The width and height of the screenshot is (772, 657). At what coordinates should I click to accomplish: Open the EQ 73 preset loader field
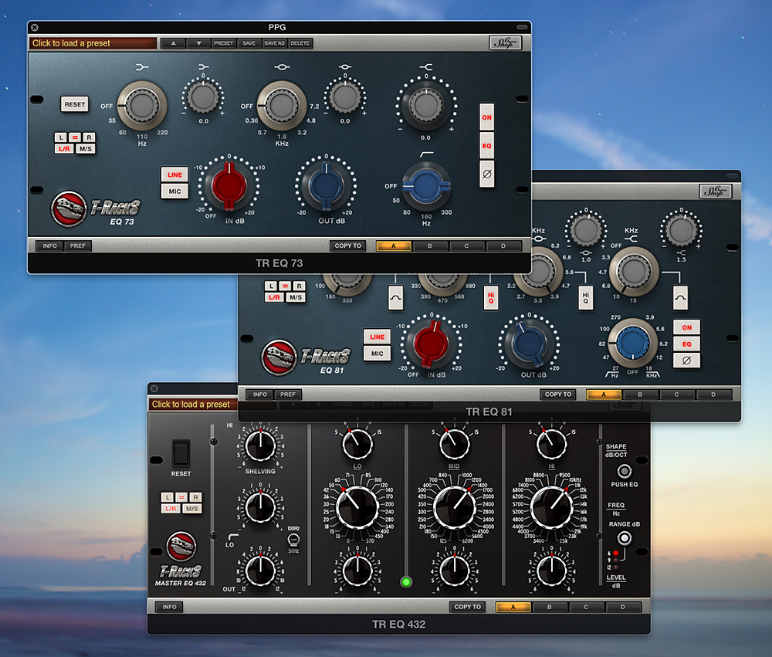point(92,43)
